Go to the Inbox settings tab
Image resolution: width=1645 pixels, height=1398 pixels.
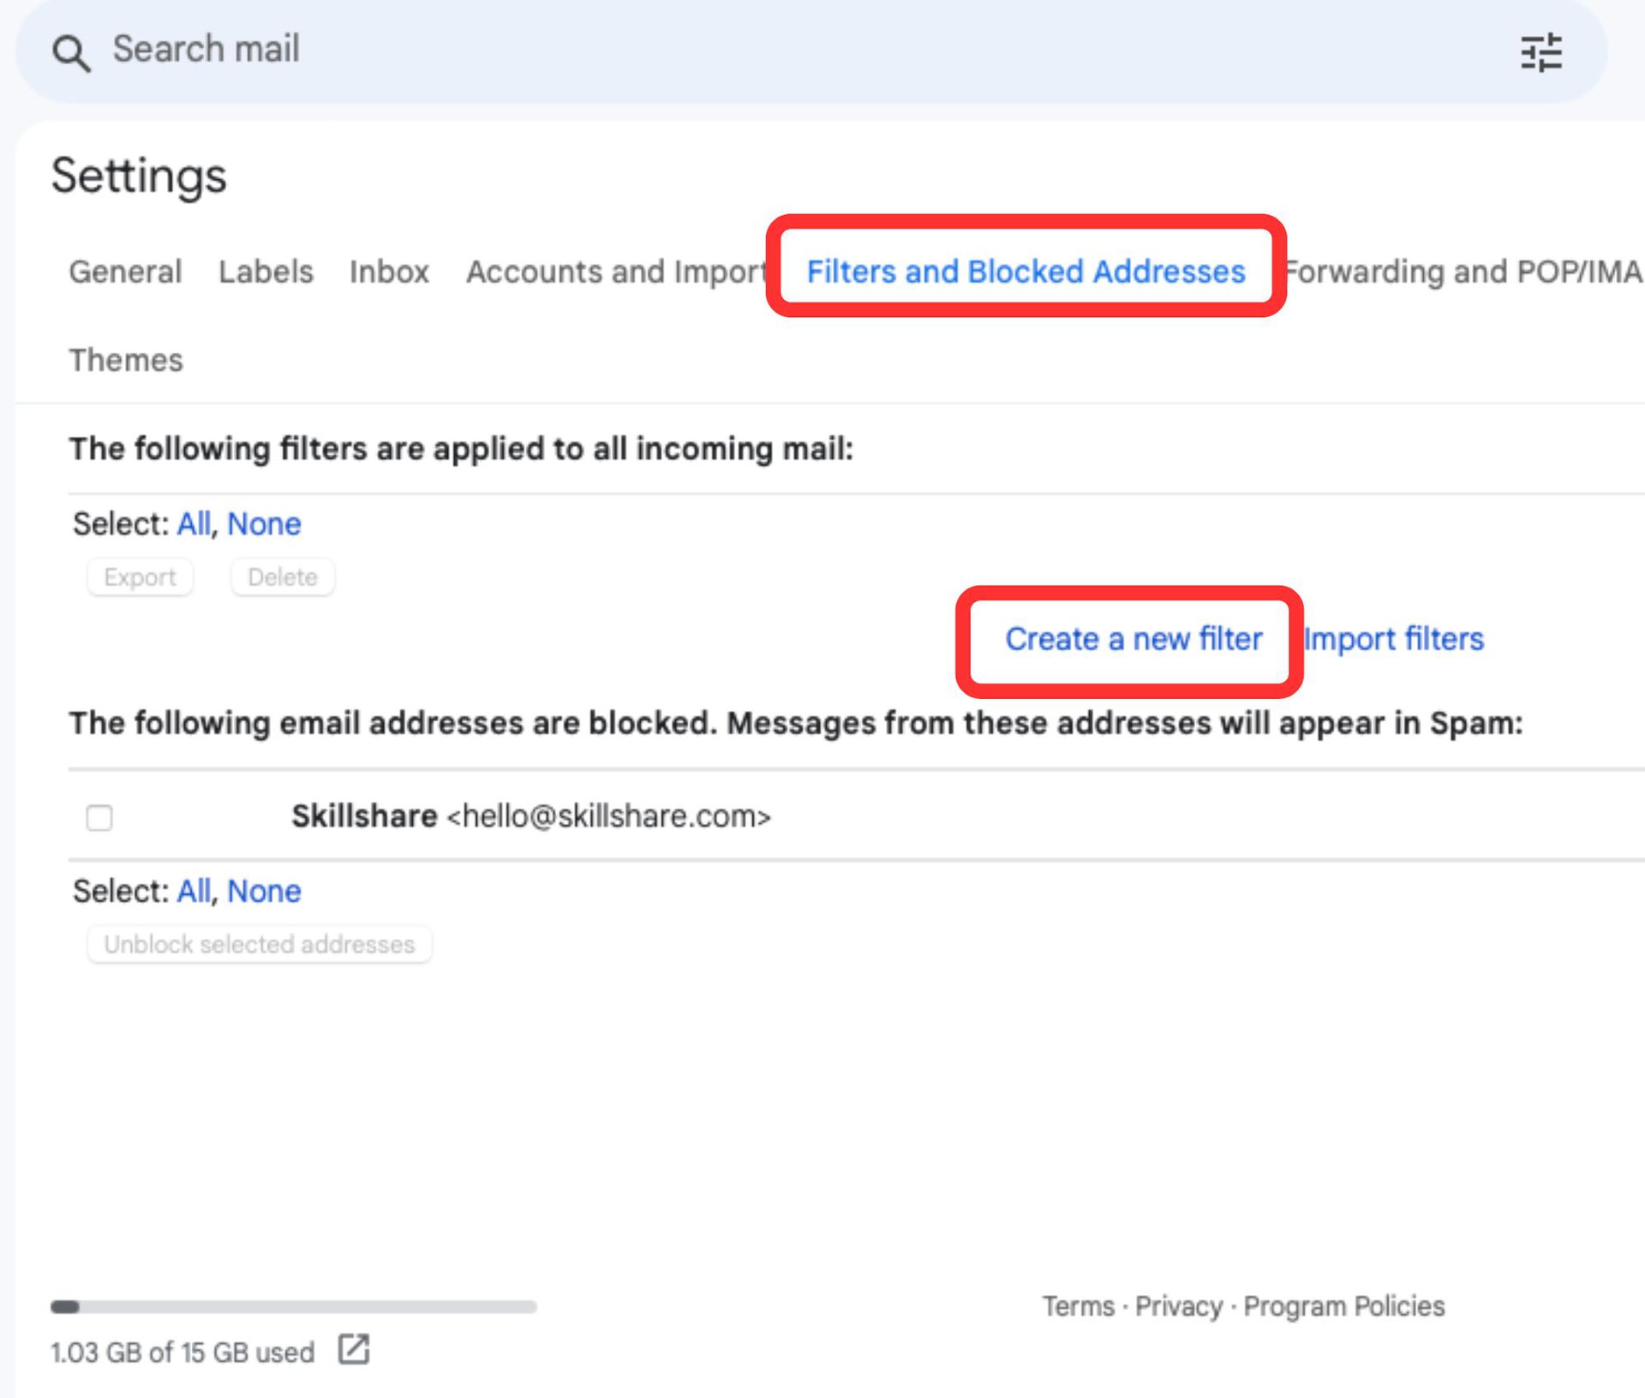click(389, 272)
